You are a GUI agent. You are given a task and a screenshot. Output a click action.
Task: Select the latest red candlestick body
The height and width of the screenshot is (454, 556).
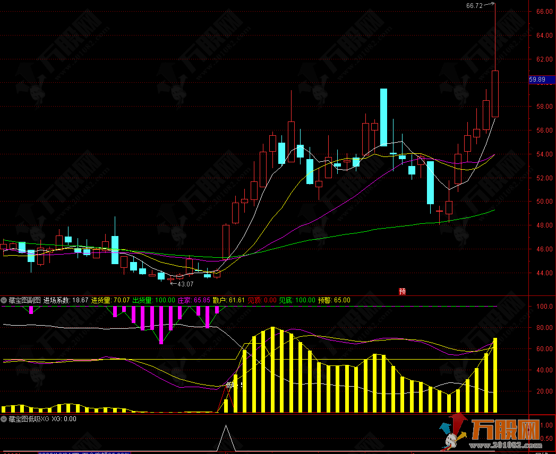pos(495,94)
